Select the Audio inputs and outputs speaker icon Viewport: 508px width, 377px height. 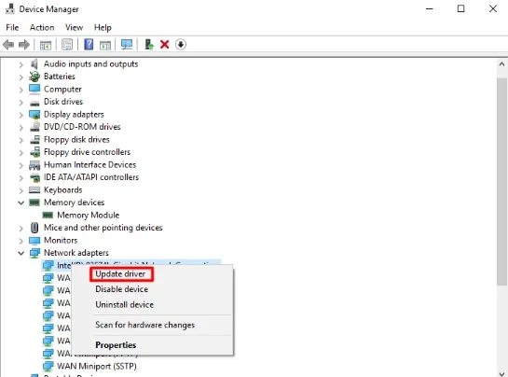click(x=34, y=63)
